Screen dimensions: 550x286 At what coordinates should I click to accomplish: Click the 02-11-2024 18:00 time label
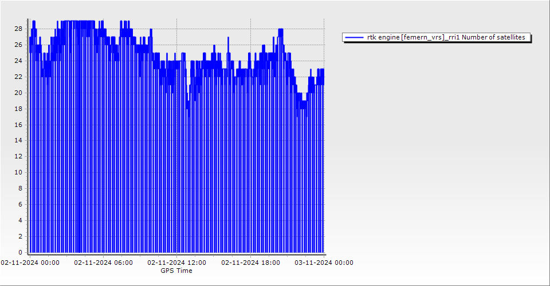[x=250, y=263]
